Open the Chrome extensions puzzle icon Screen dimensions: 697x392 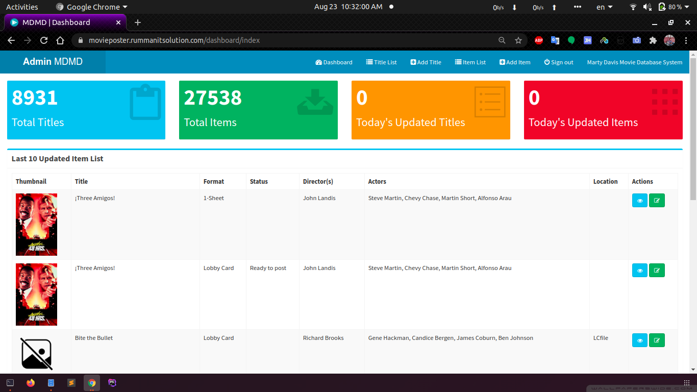coord(653,40)
